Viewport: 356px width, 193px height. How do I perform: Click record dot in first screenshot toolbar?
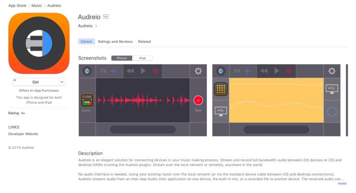click(x=155, y=71)
